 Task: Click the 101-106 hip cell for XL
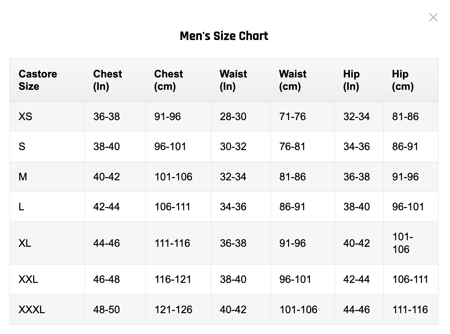click(x=403, y=243)
